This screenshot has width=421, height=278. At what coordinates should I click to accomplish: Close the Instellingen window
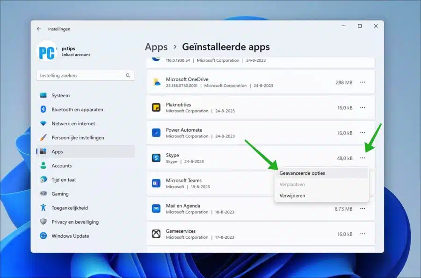coord(376,26)
